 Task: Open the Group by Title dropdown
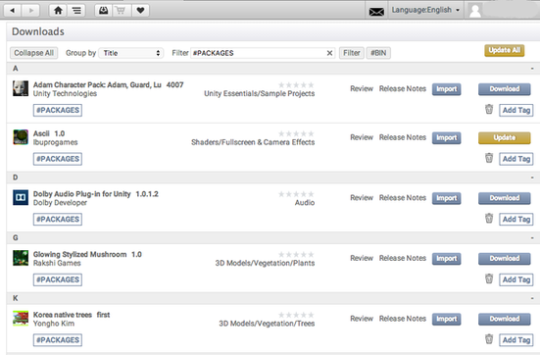[131, 53]
